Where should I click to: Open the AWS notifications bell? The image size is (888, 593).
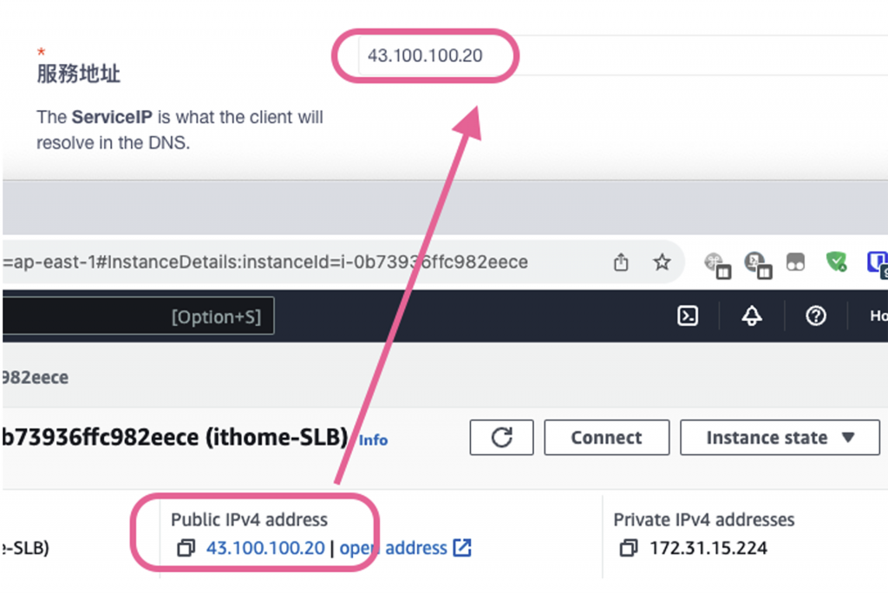click(751, 316)
